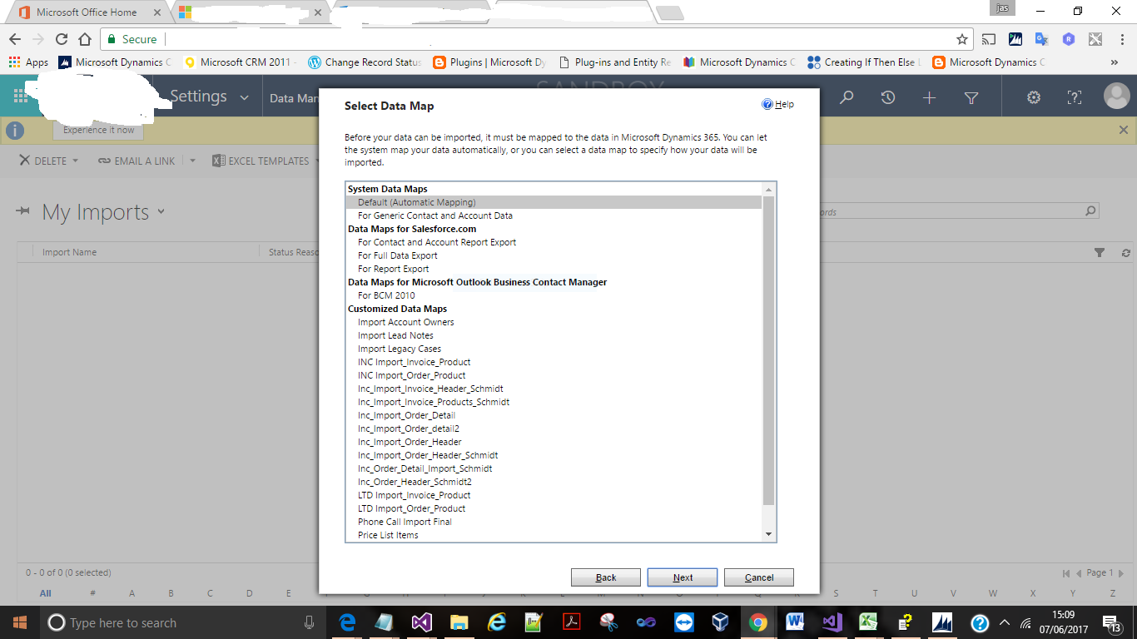Expand the DELETE button dropdown
Screen dimensions: 1137x639
click(76, 161)
